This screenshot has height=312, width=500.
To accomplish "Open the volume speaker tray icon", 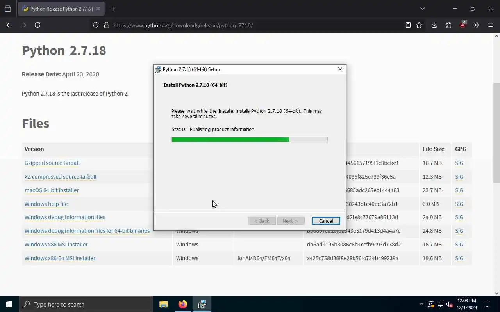I will [449, 304].
